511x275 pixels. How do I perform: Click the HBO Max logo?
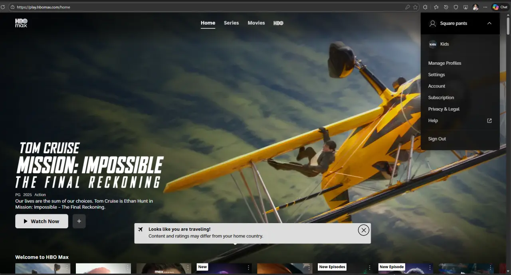point(21,23)
